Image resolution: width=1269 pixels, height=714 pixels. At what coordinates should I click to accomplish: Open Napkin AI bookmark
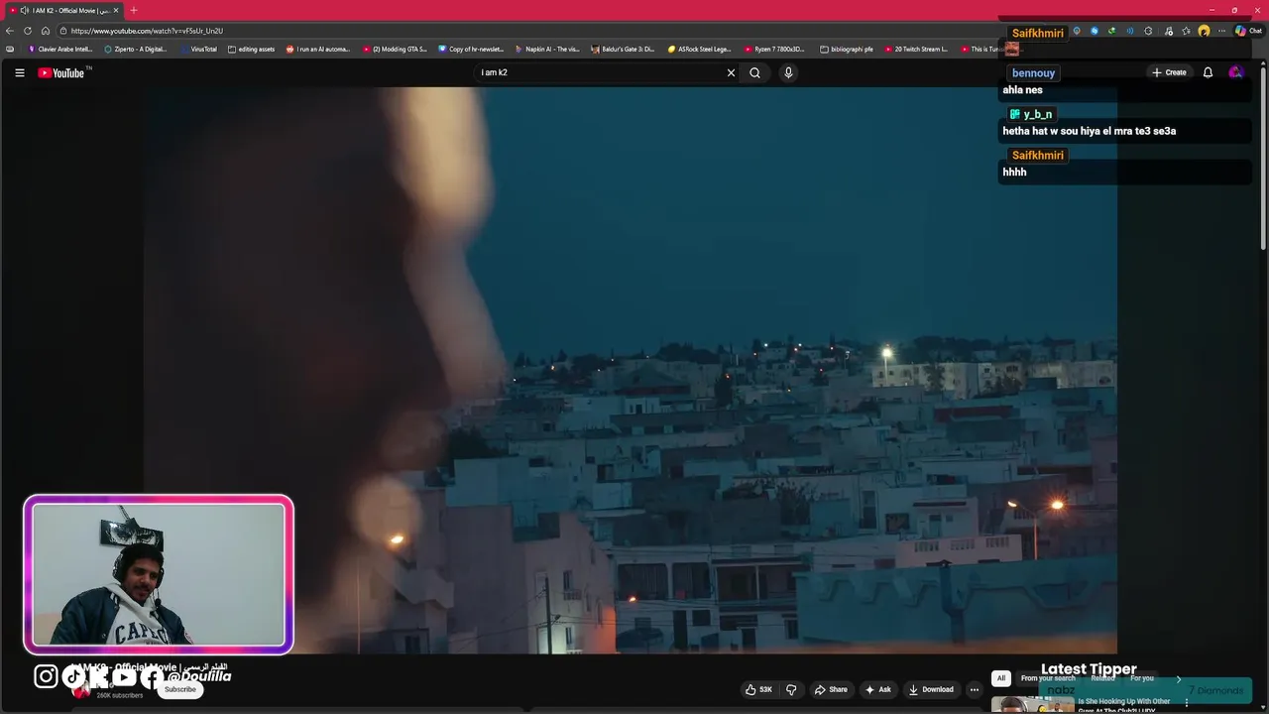click(547, 49)
